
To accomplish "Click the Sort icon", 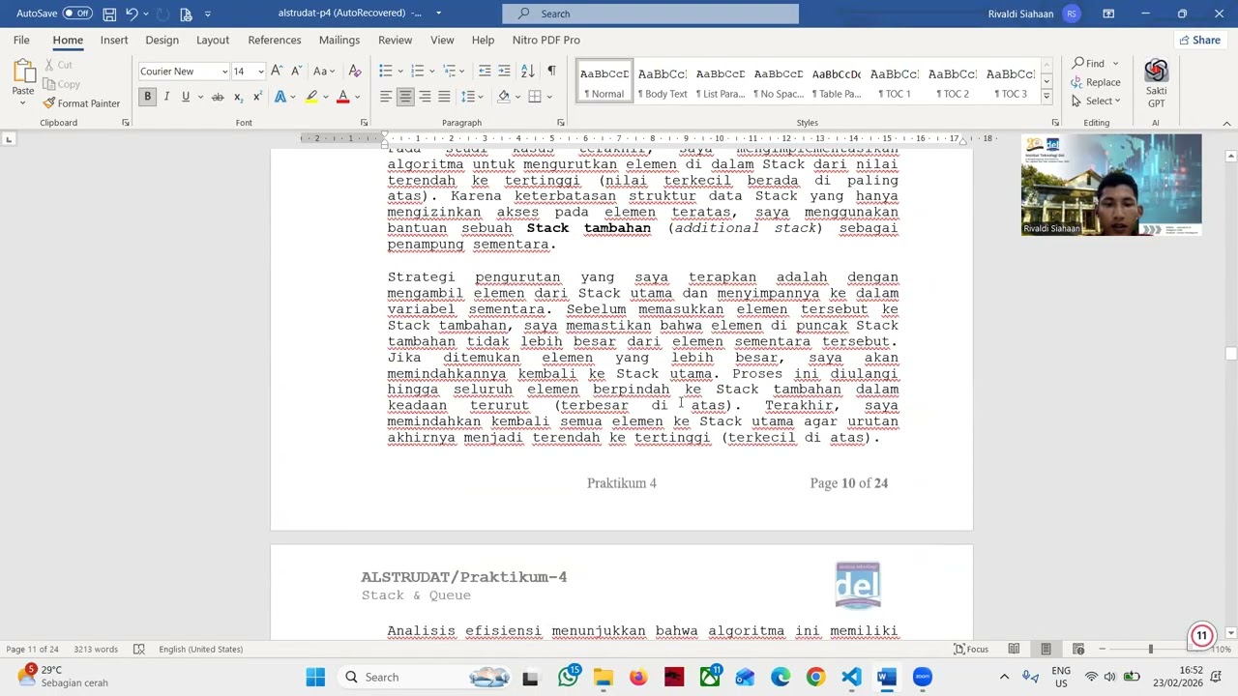I will point(528,71).
